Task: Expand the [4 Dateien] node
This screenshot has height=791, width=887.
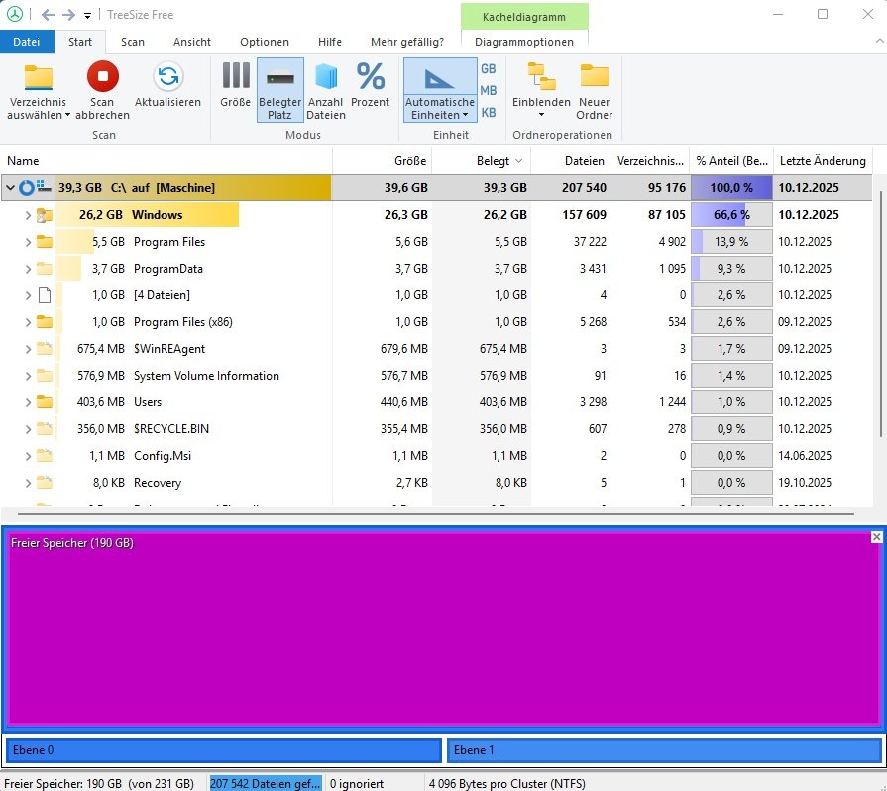Action: pyautogui.click(x=28, y=295)
